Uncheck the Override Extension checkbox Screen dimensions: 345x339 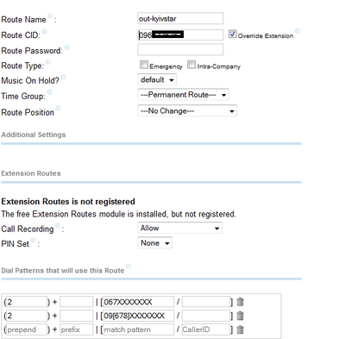coord(232,34)
